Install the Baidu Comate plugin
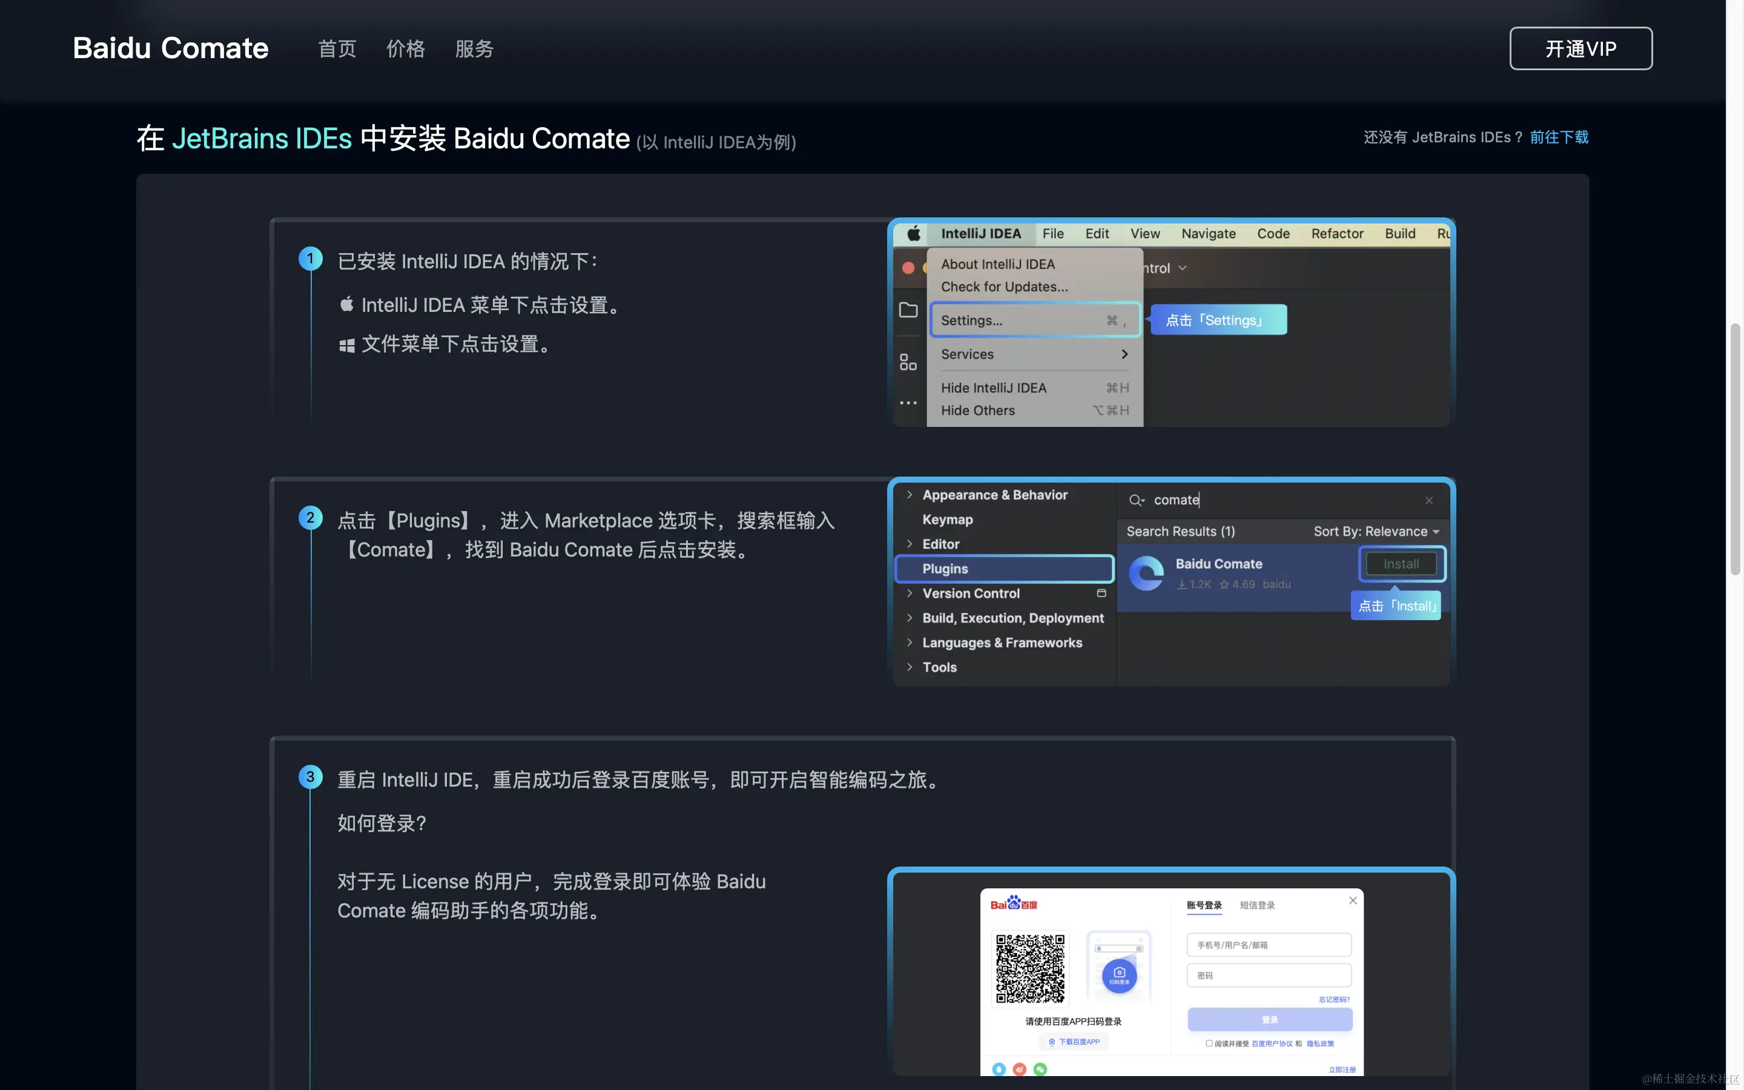Viewport: 1744px width, 1090px height. point(1401,564)
